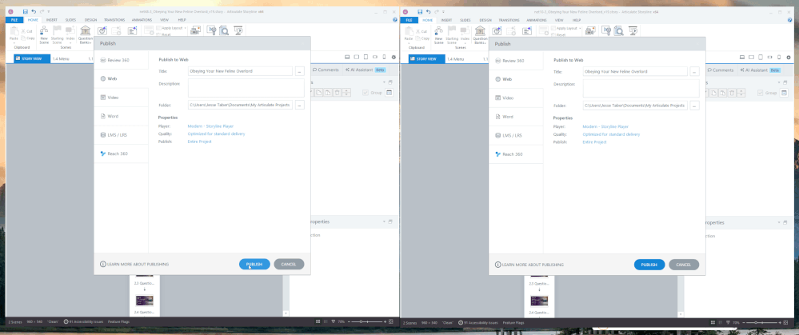
Task: Select Video option in right Publish dialog
Action: point(516,98)
